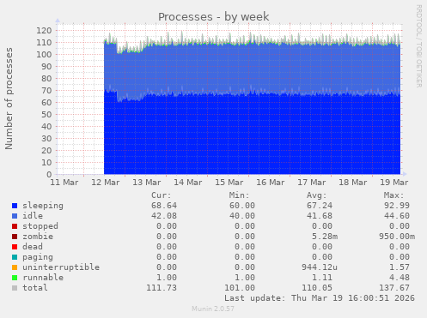427x318 pixels.
Task: Click the 'Last update' timestamp text
Action: coord(320,298)
